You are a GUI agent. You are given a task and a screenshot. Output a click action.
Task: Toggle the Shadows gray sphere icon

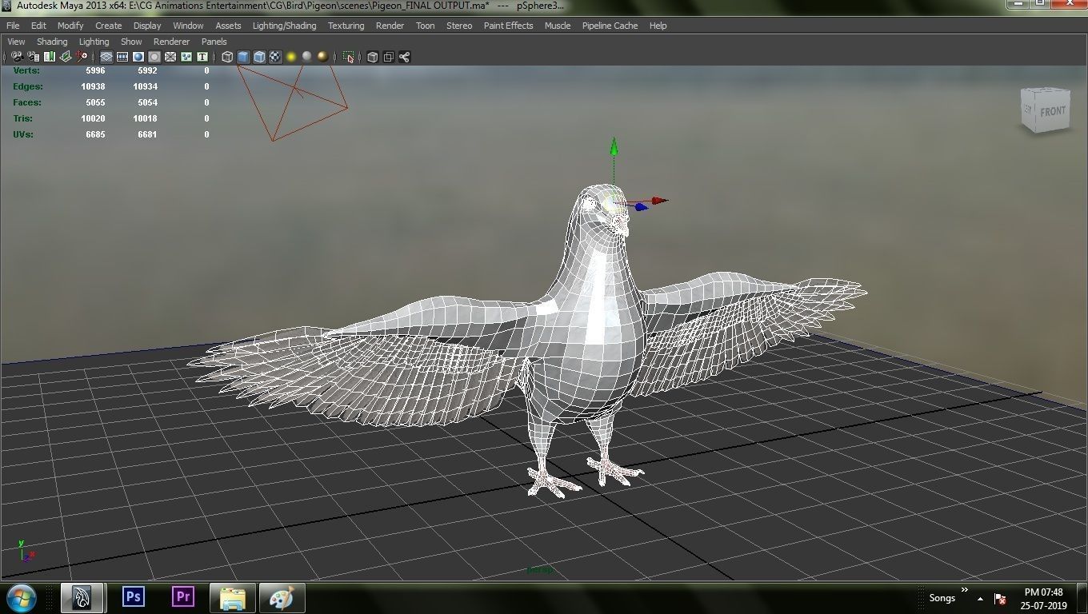pos(306,57)
